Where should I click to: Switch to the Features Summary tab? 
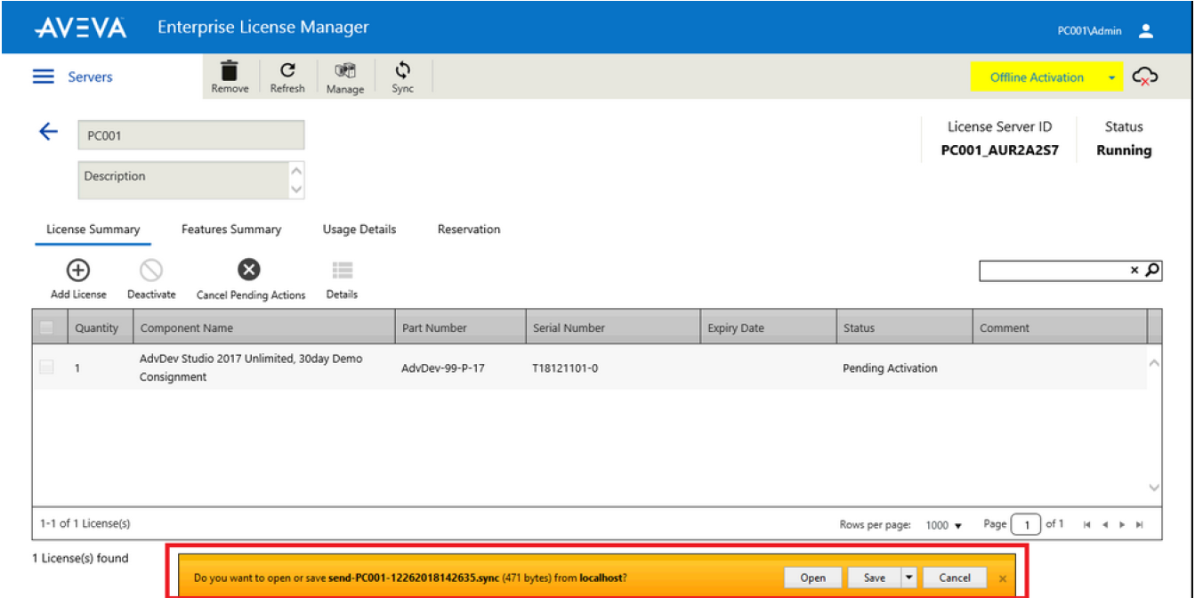(x=231, y=230)
